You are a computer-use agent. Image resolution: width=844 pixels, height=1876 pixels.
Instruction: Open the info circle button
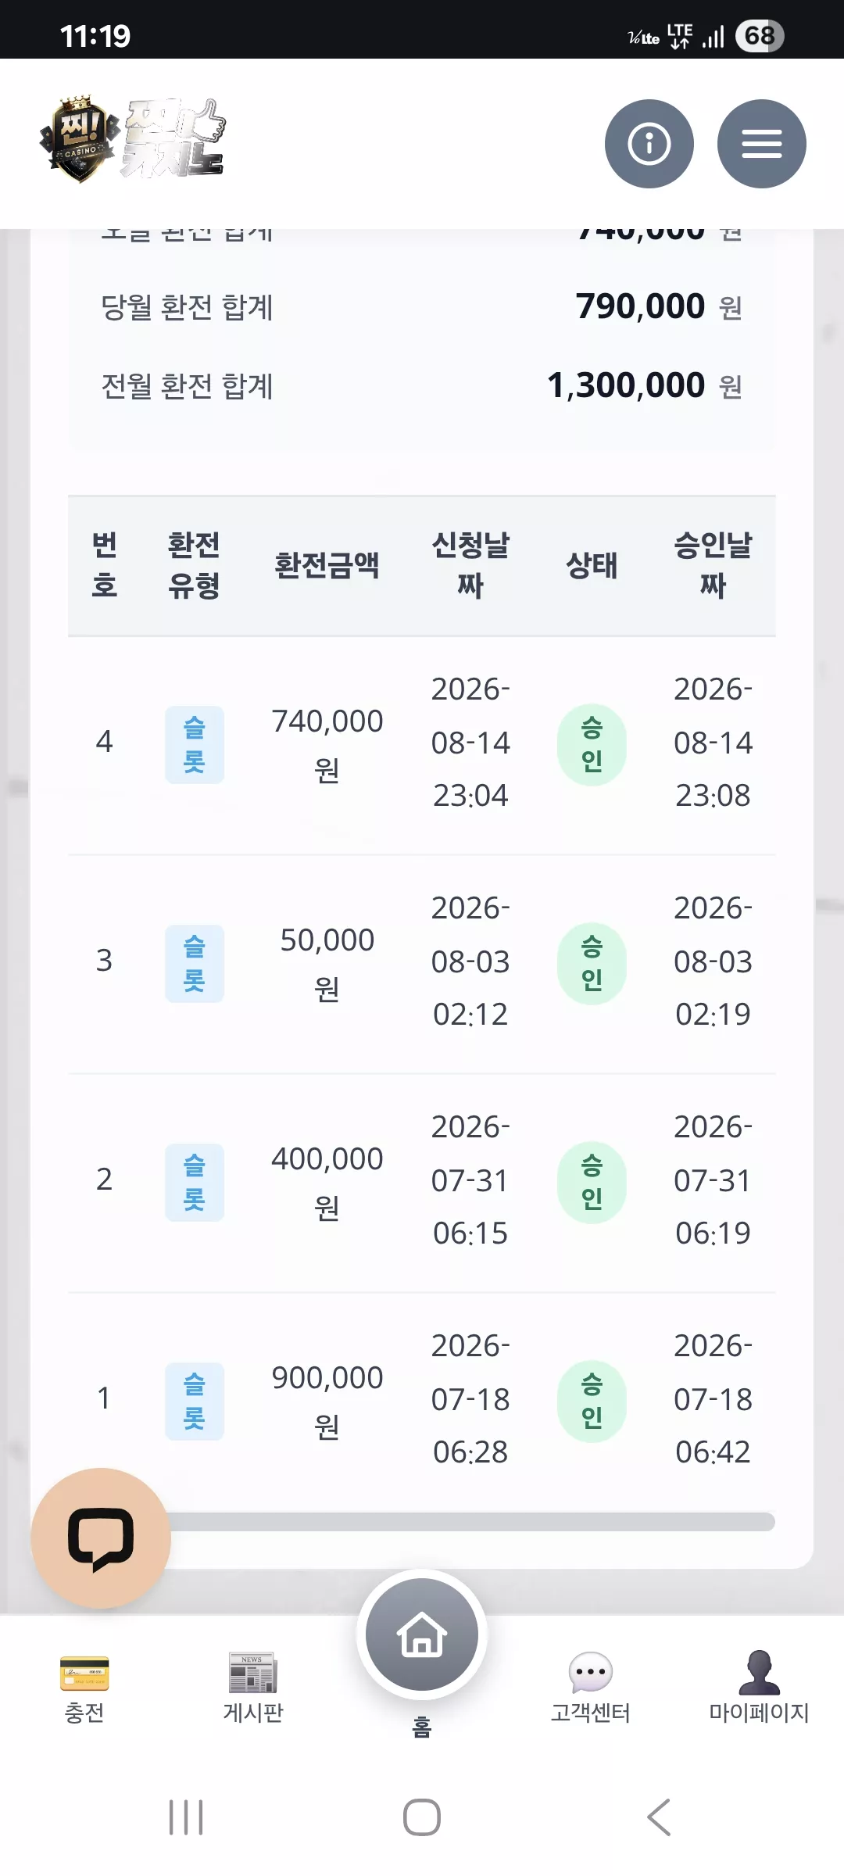(x=649, y=144)
